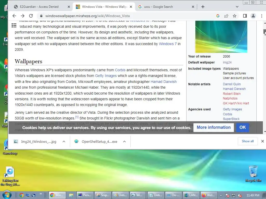
Task: Open the tab search dropdown arrow
Action: (237, 7)
